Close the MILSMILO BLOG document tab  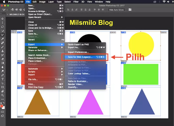click(7, 14)
